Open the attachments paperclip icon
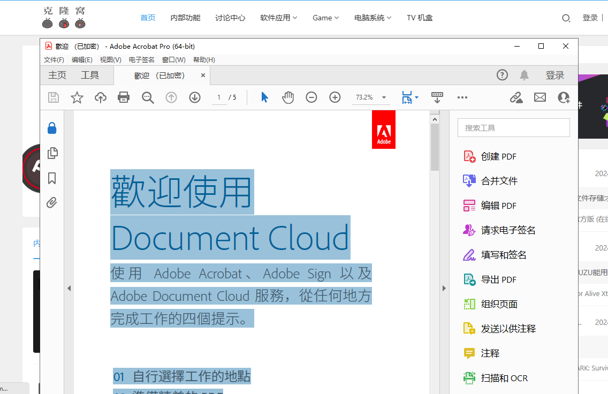608x394 pixels. click(51, 202)
